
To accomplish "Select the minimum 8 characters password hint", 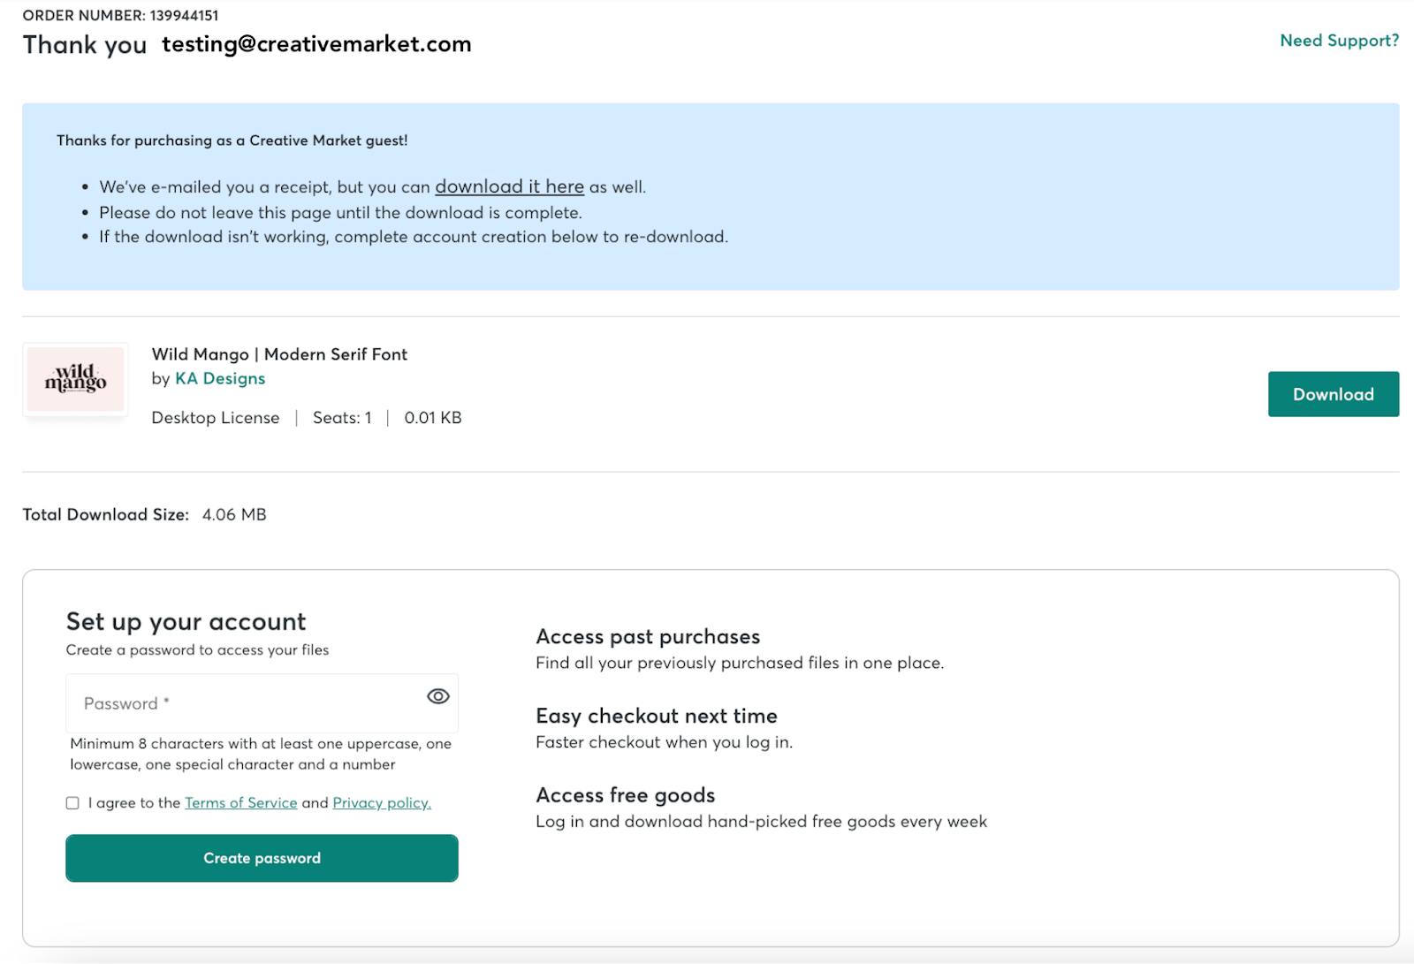I will (x=261, y=754).
